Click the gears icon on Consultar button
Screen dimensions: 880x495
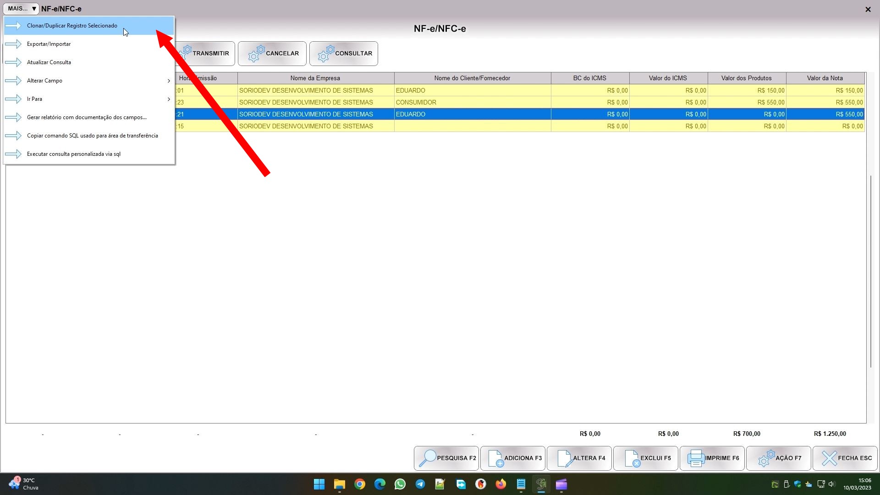point(326,54)
